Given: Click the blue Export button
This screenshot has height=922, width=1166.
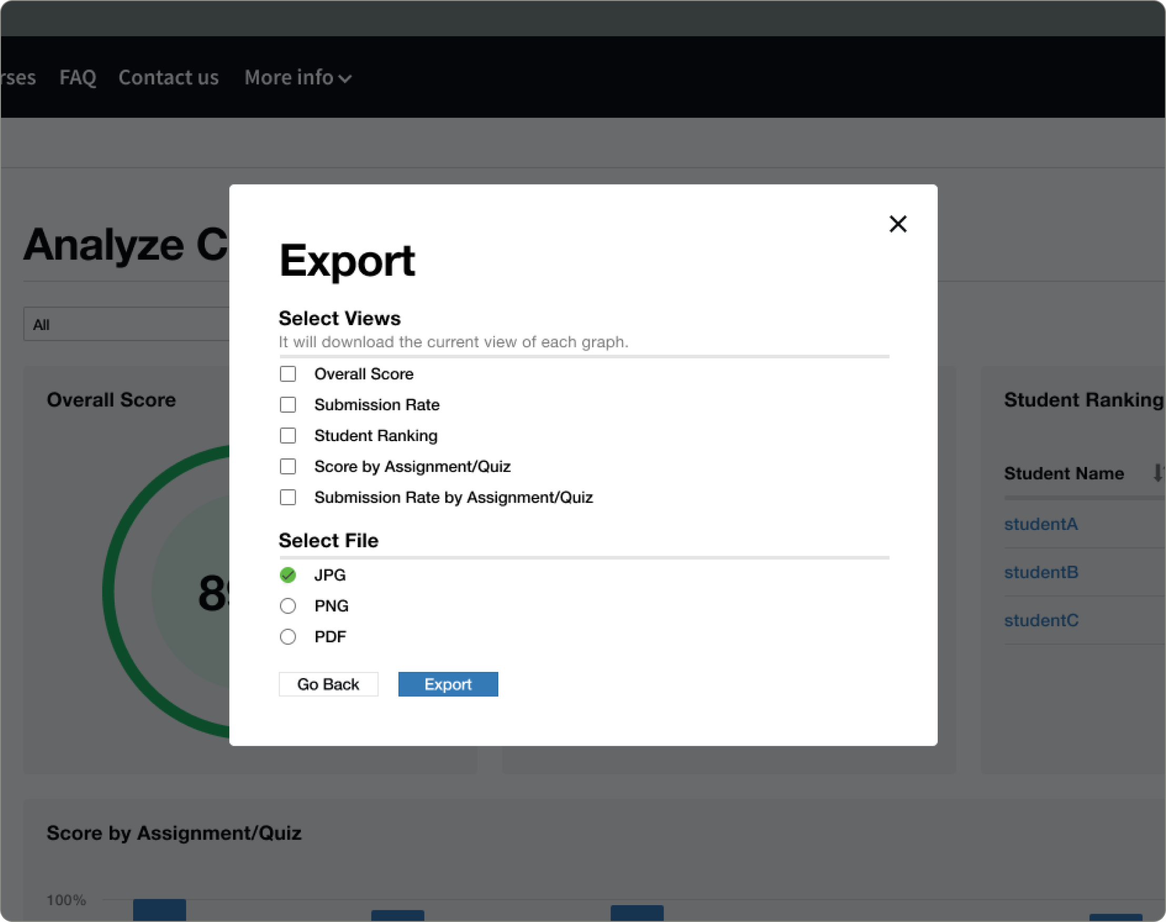Looking at the screenshot, I should (x=448, y=684).
